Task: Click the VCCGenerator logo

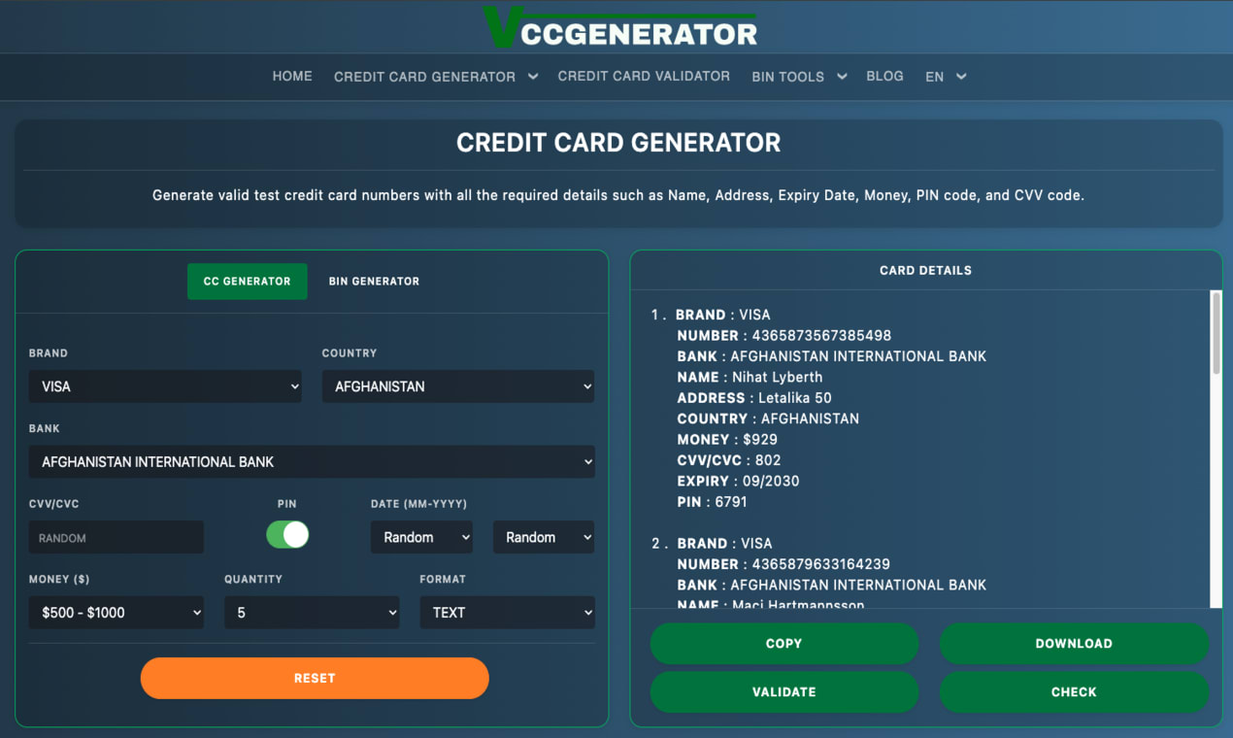Action: click(619, 26)
